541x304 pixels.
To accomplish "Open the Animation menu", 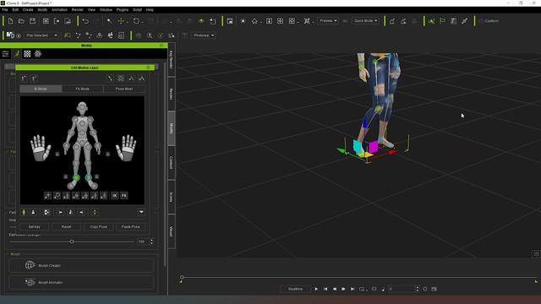I will click(x=59, y=9).
